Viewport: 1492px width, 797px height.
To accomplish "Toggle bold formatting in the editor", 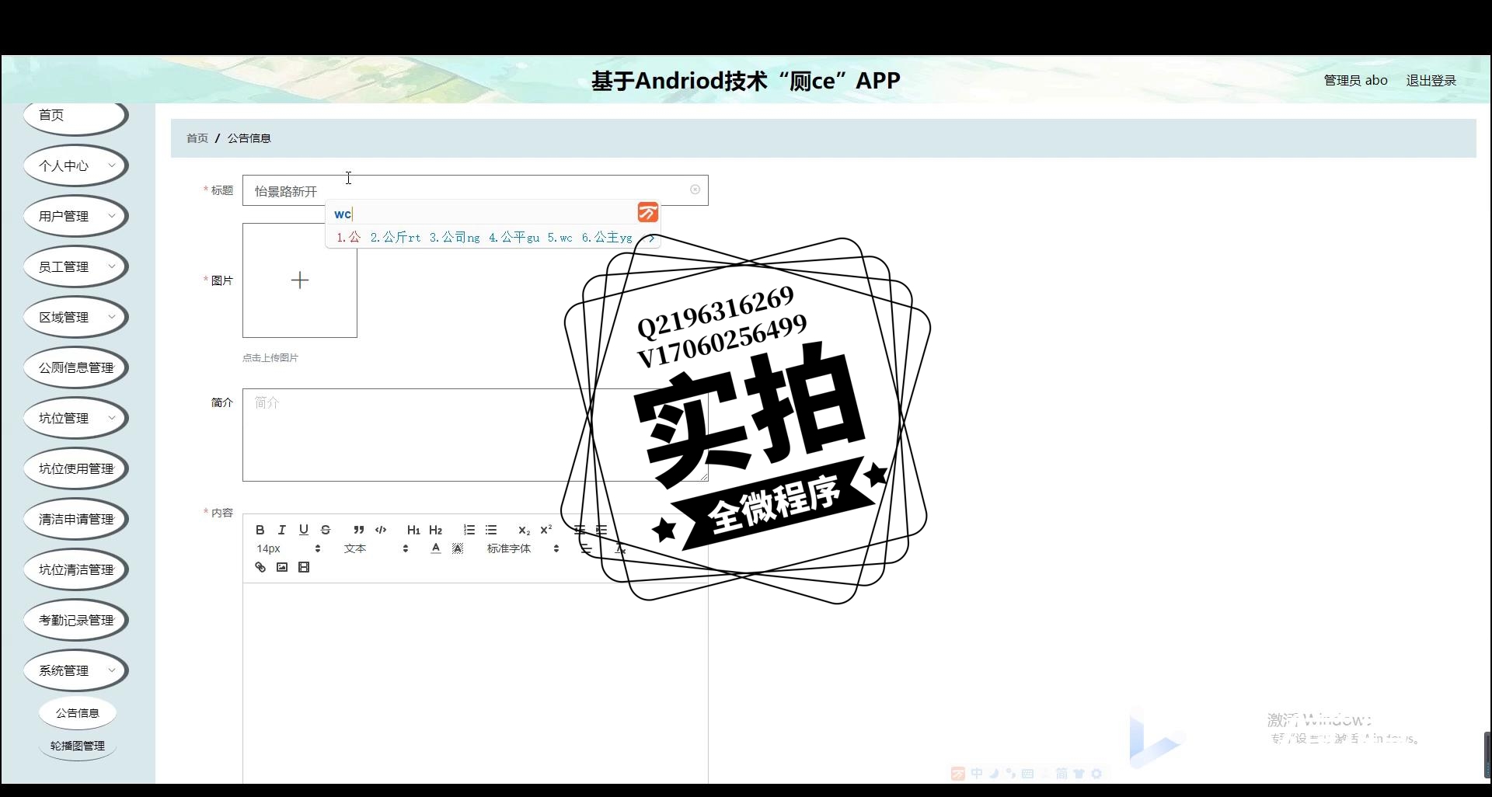I will click(260, 530).
